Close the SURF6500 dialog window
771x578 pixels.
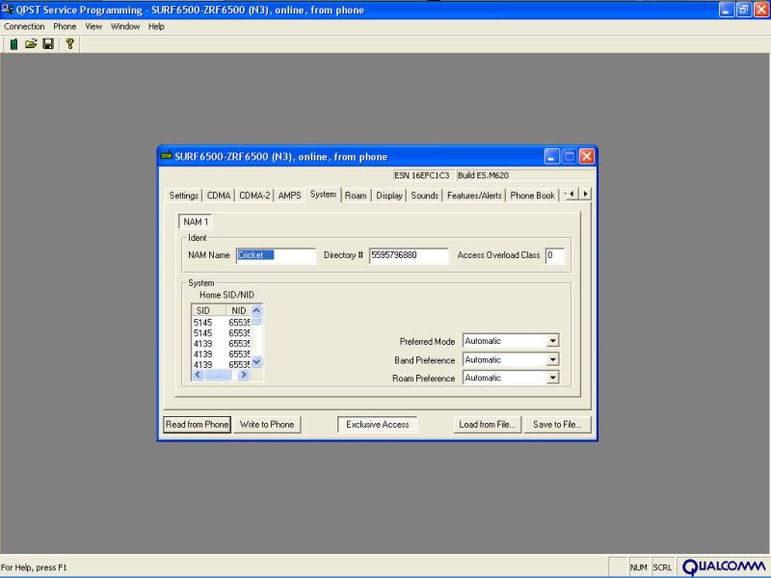click(587, 157)
